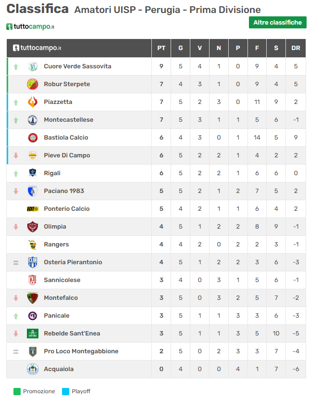
Task: Click the Robur Sterpete team logo
Action: [x=33, y=84]
